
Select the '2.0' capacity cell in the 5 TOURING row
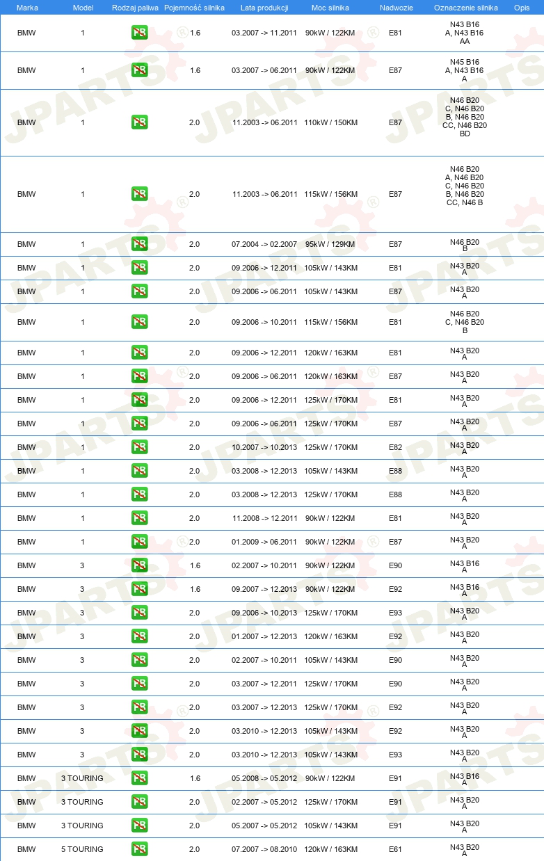click(194, 849)
